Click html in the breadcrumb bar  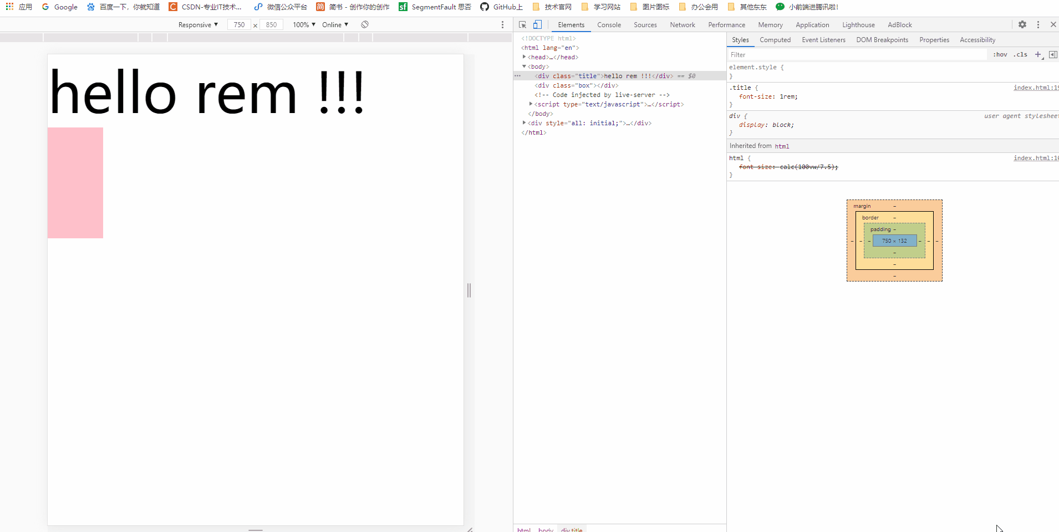[524, 529]
